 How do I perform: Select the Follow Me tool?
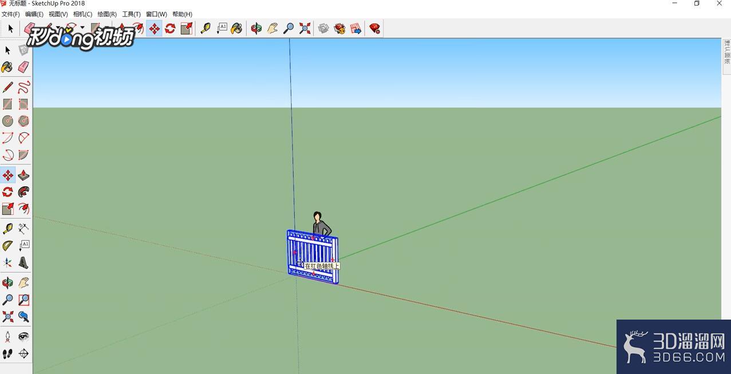[x=23, y=192]
